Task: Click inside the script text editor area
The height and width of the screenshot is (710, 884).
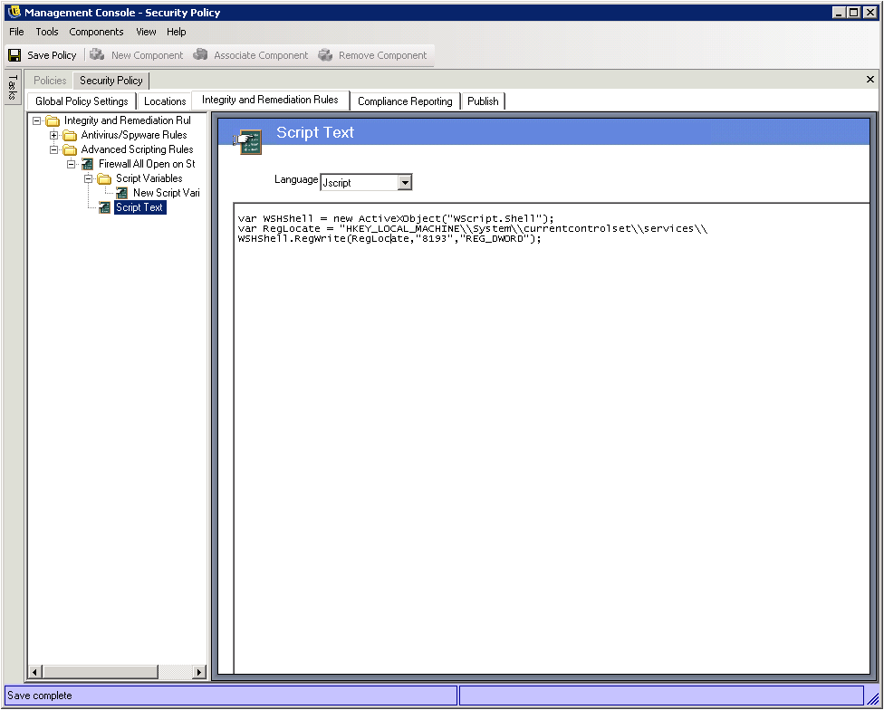Action: pyautogui.click(x=551, y=435)
